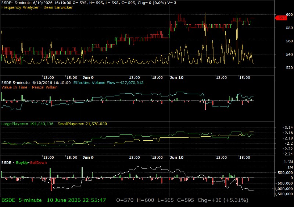Click the 1M axis label in BuyUp panel

point(290,167)
